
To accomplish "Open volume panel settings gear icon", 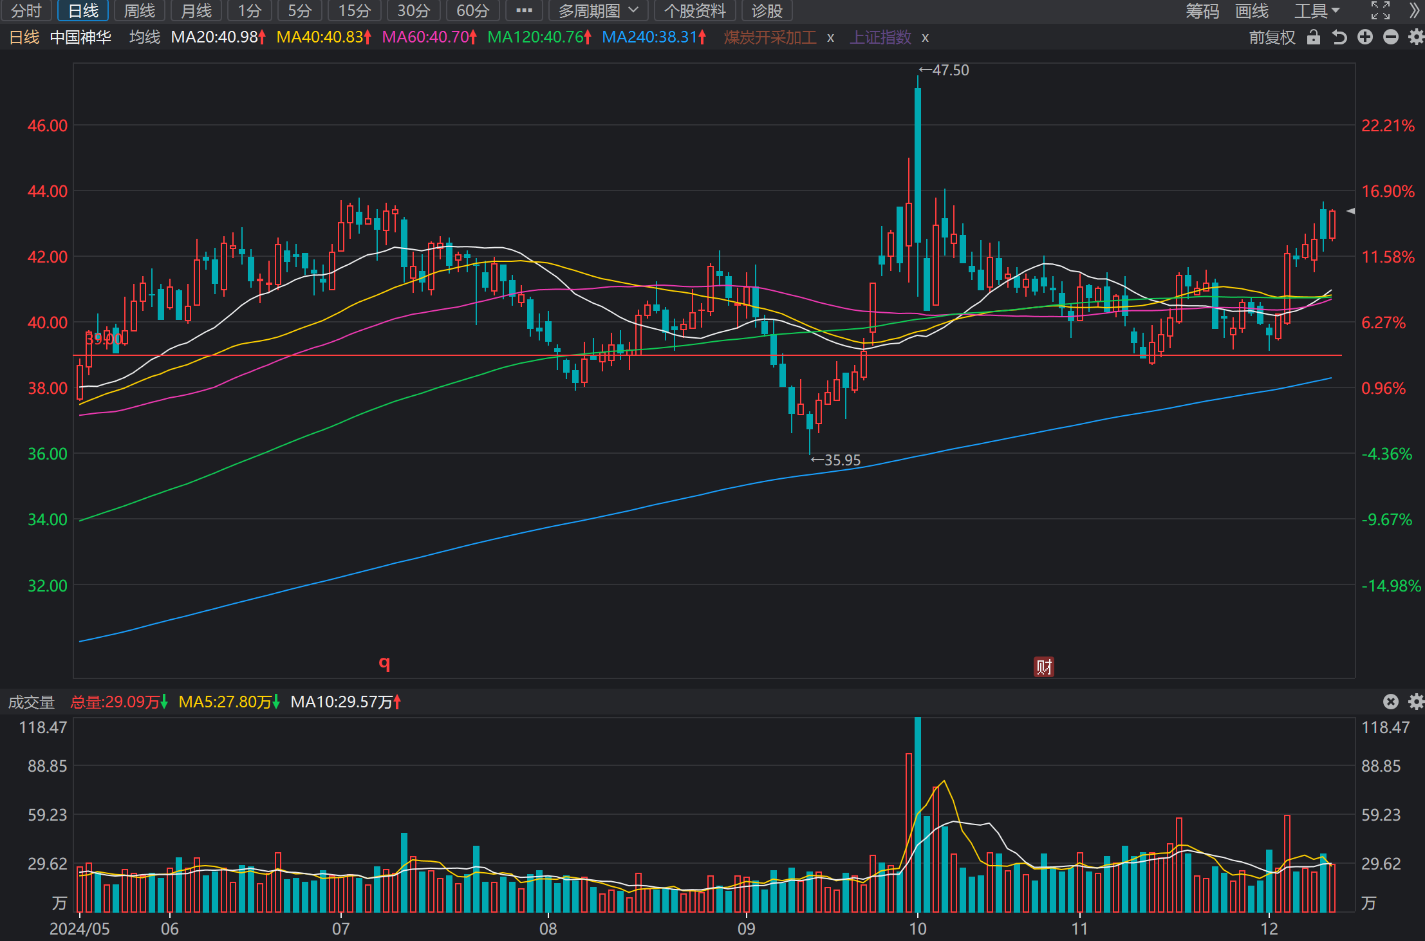I will point(1416,702).
